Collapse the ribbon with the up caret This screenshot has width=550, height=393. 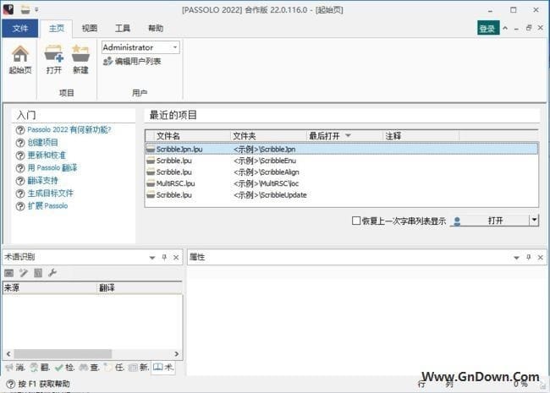pos(505,28)
